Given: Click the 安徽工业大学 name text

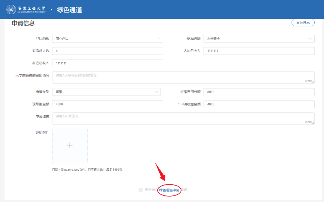Looking at the screenshot, I should (x=31, y=8).
